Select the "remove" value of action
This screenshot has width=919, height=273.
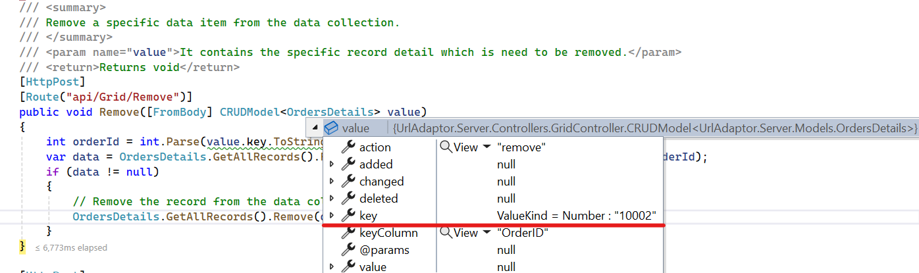pos(518,147)
